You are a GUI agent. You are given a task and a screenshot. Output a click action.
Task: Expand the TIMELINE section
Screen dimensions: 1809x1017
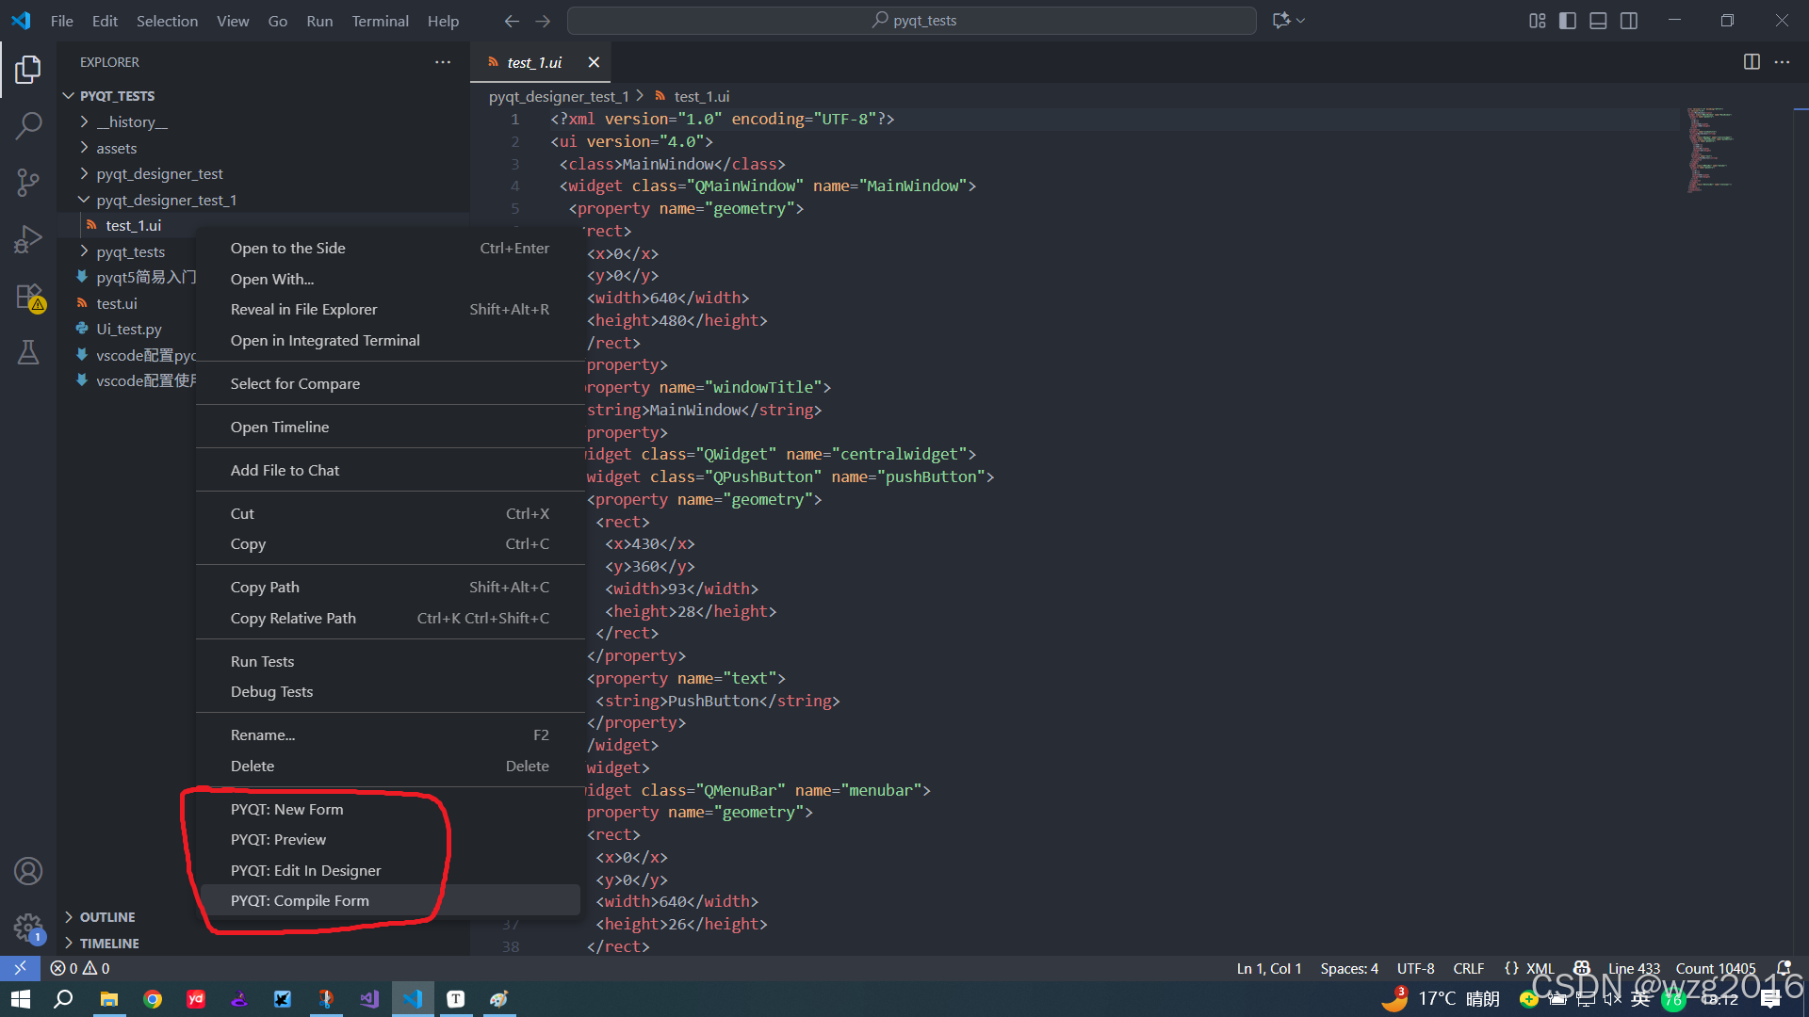(x=108, y=944)
